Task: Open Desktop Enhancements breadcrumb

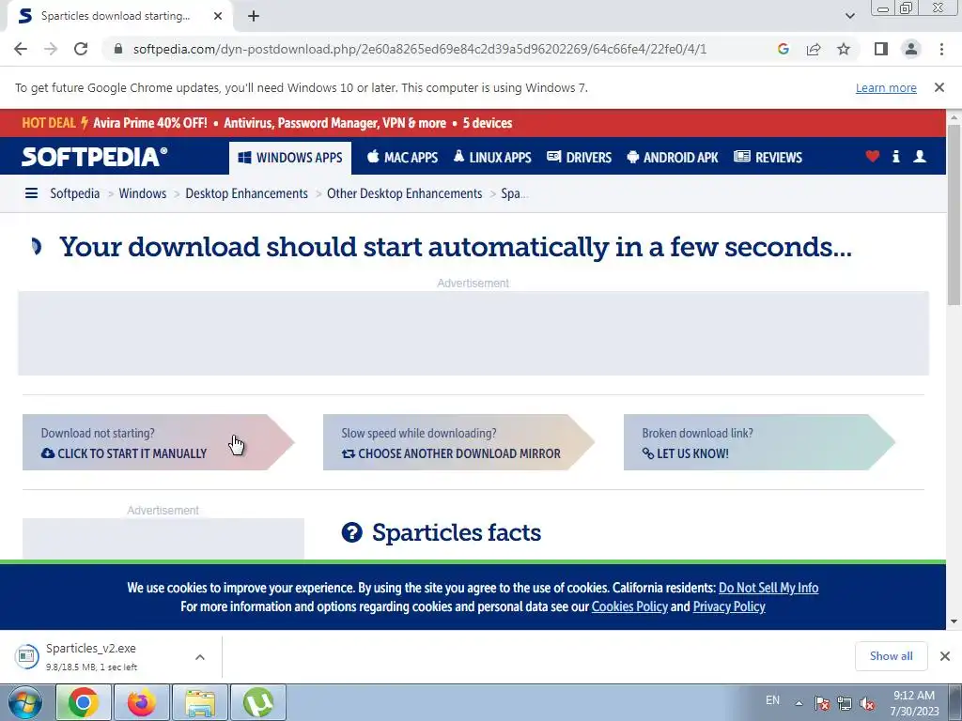Action: (x=247, y=193)
